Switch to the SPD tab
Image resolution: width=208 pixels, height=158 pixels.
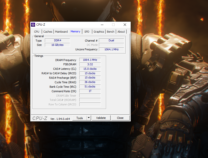(87, 32)
